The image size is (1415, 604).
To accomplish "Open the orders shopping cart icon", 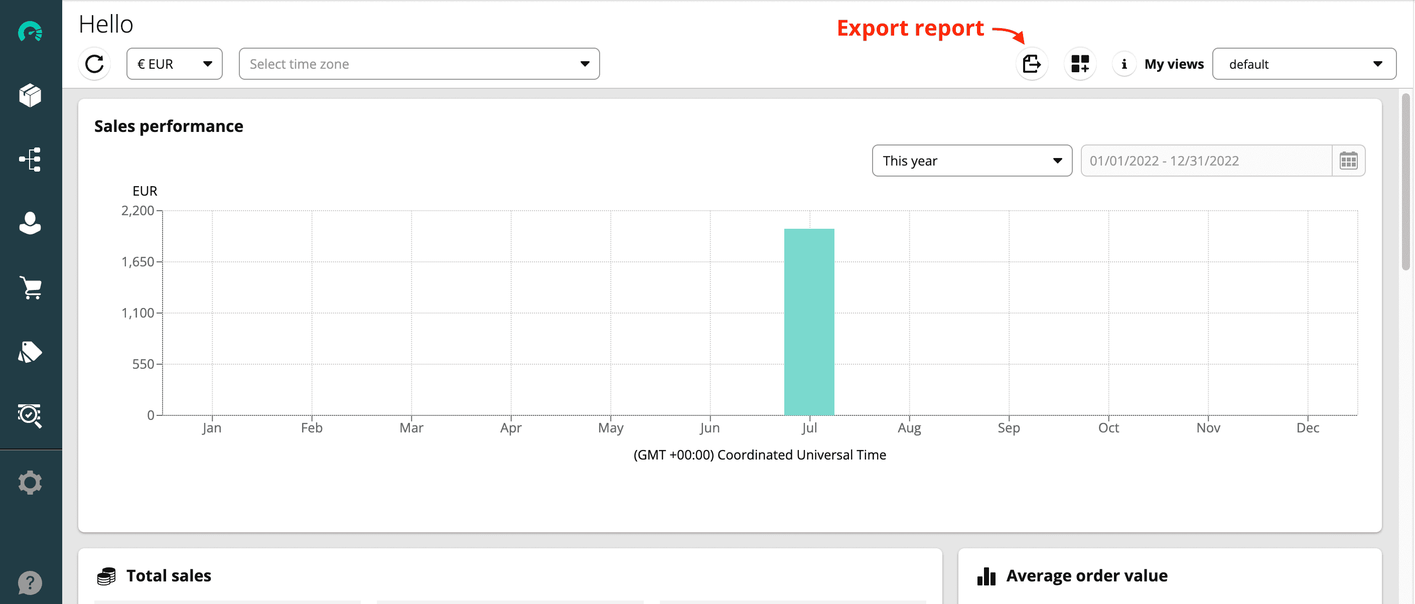I will pos(30,287).
